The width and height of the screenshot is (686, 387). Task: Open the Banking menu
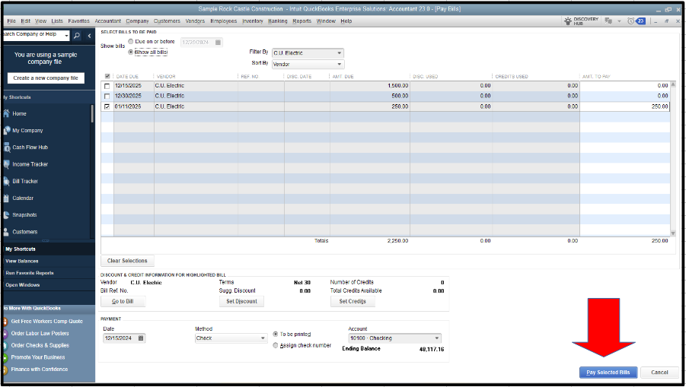(278, 21)
